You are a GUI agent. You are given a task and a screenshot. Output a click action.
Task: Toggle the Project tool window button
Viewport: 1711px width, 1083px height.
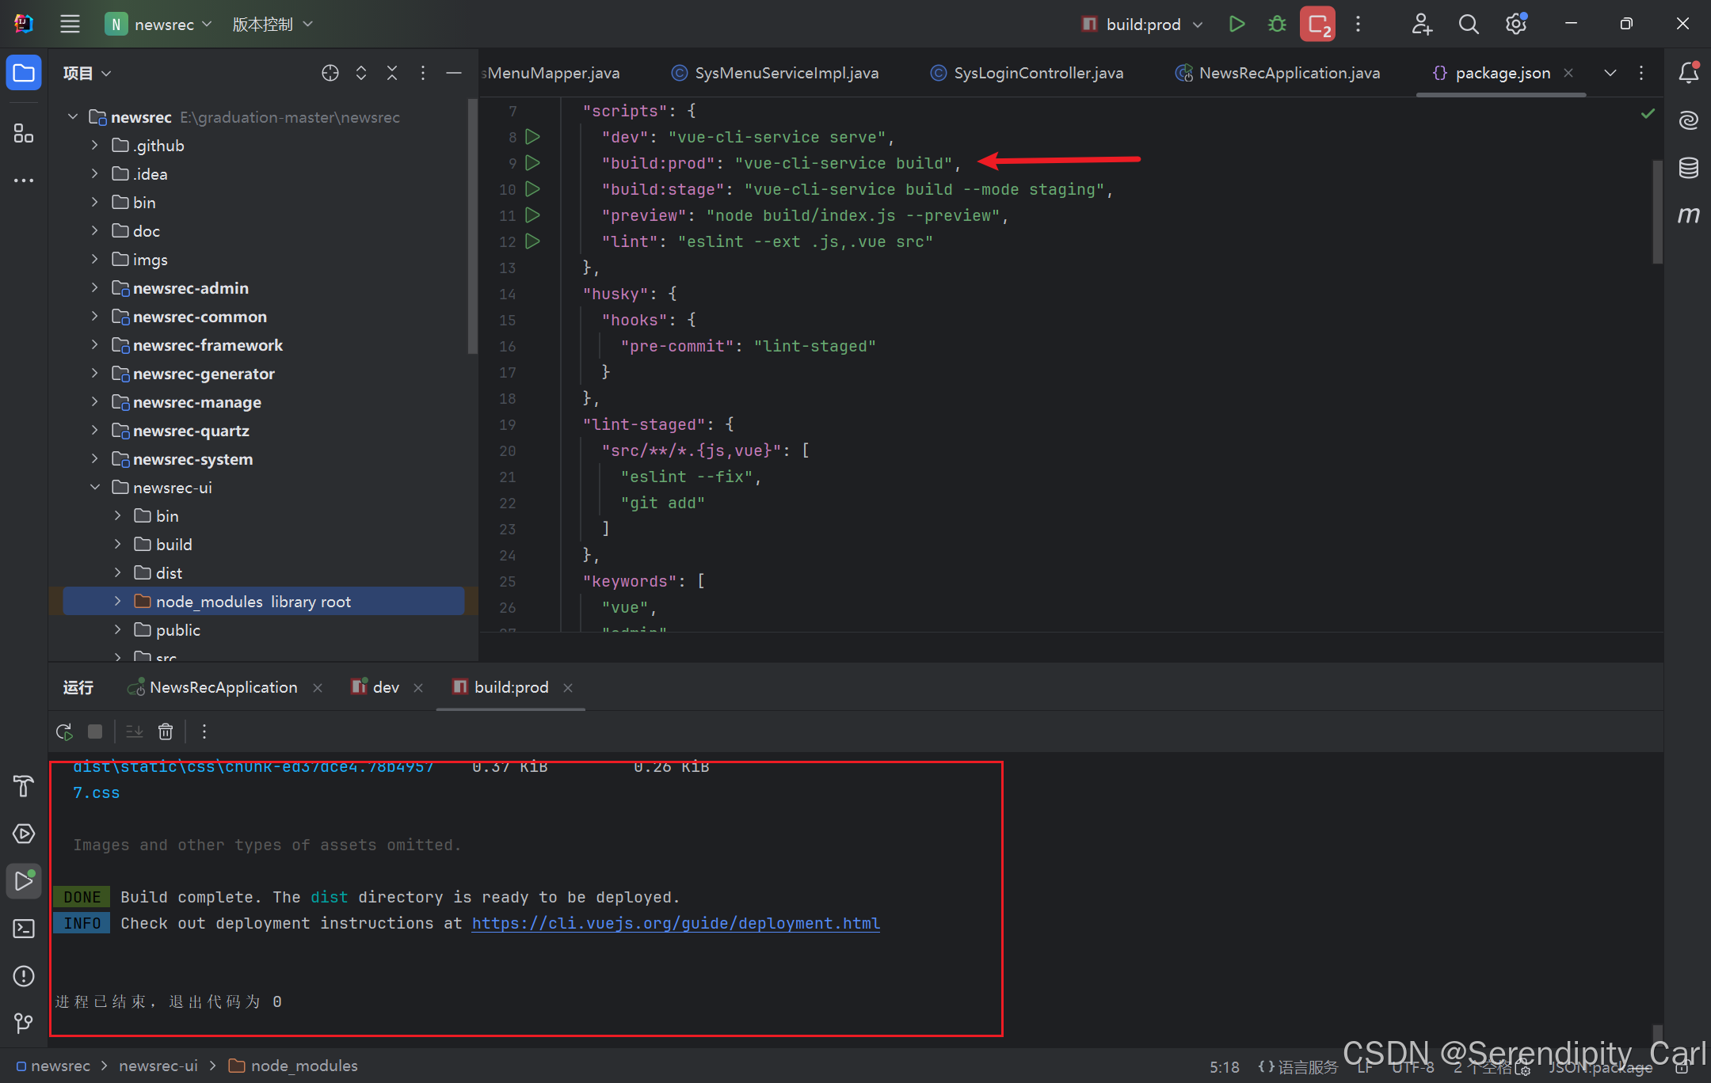click(24, 73)
